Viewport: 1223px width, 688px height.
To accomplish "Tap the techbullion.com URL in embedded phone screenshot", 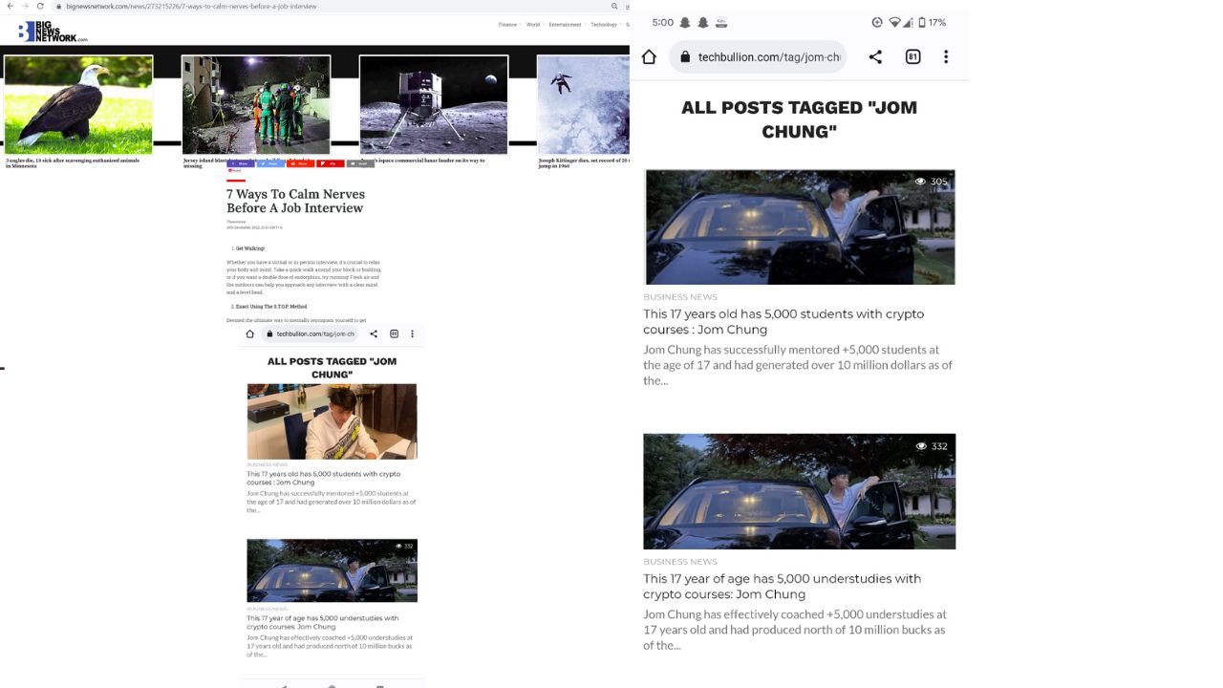I will 316,334.
